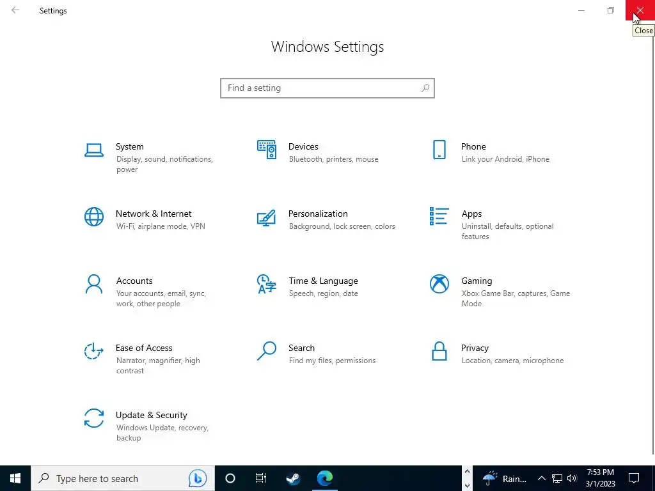The image size is (655, 491).
Task: Open the Network & Internet globe icon
Action: 94,217
